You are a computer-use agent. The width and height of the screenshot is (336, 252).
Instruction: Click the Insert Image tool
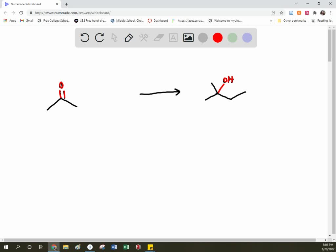point(188,37)
